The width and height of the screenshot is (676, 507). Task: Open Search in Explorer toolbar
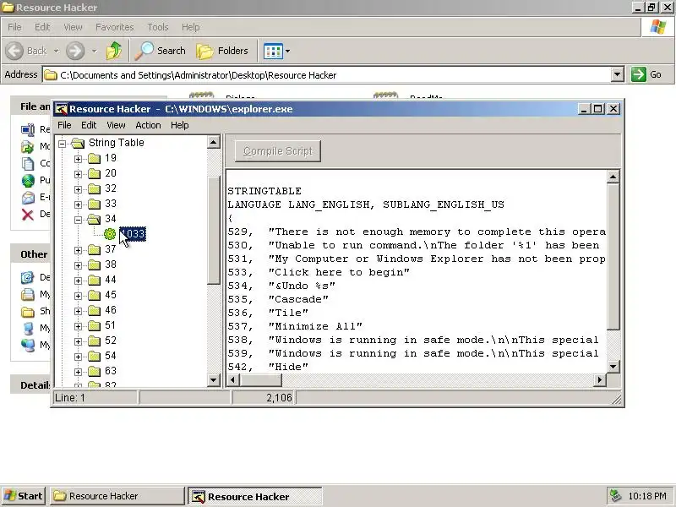161,51
